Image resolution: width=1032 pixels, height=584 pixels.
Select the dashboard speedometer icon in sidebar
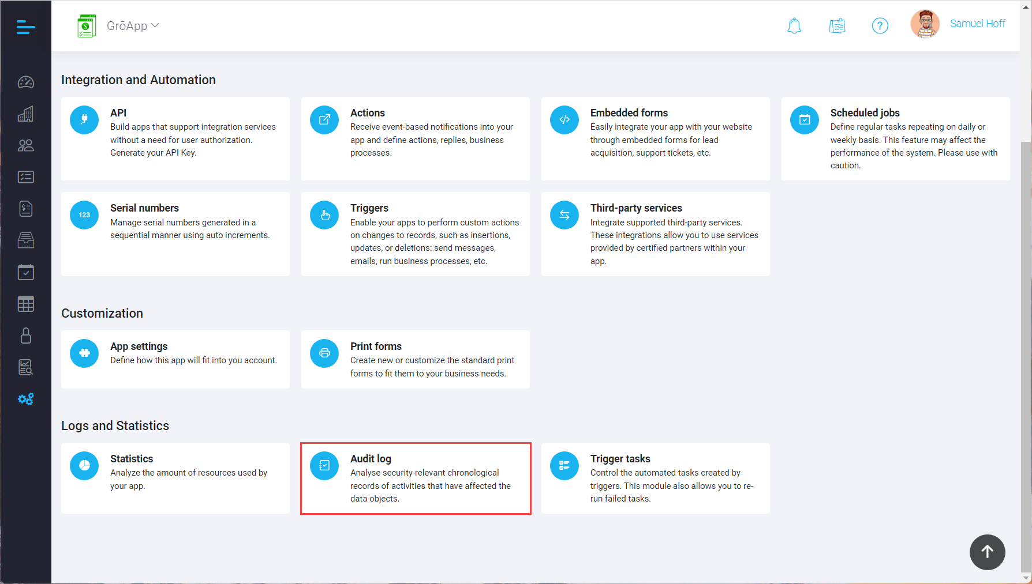click(25, 82)
